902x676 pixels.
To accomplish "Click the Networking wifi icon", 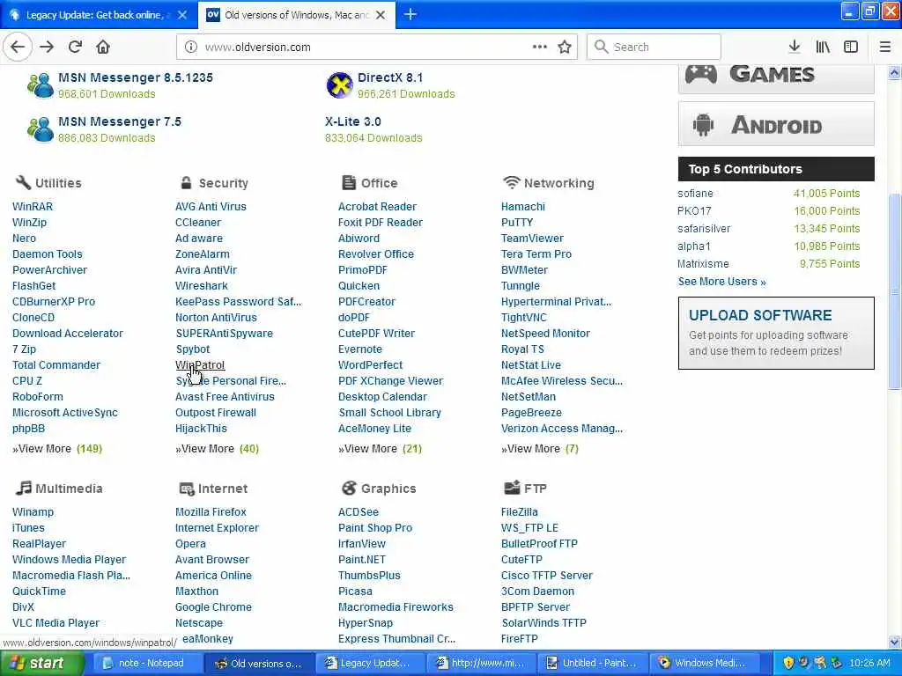I will 512,183.
